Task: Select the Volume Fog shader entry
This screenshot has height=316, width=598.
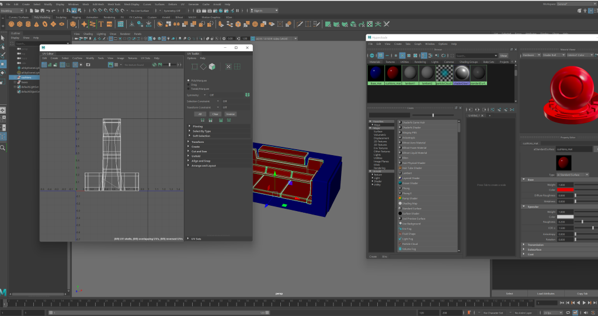Action: (410, 249)
